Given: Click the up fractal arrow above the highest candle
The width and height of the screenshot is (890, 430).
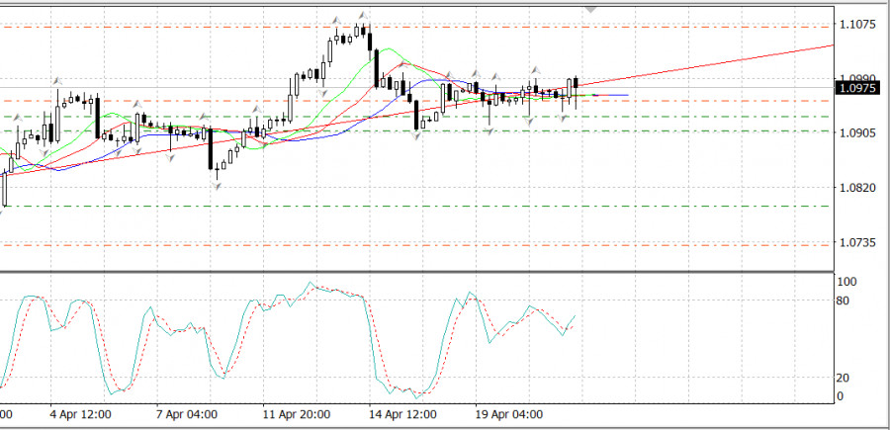Looking at the screenshot, I should (362, 15).
